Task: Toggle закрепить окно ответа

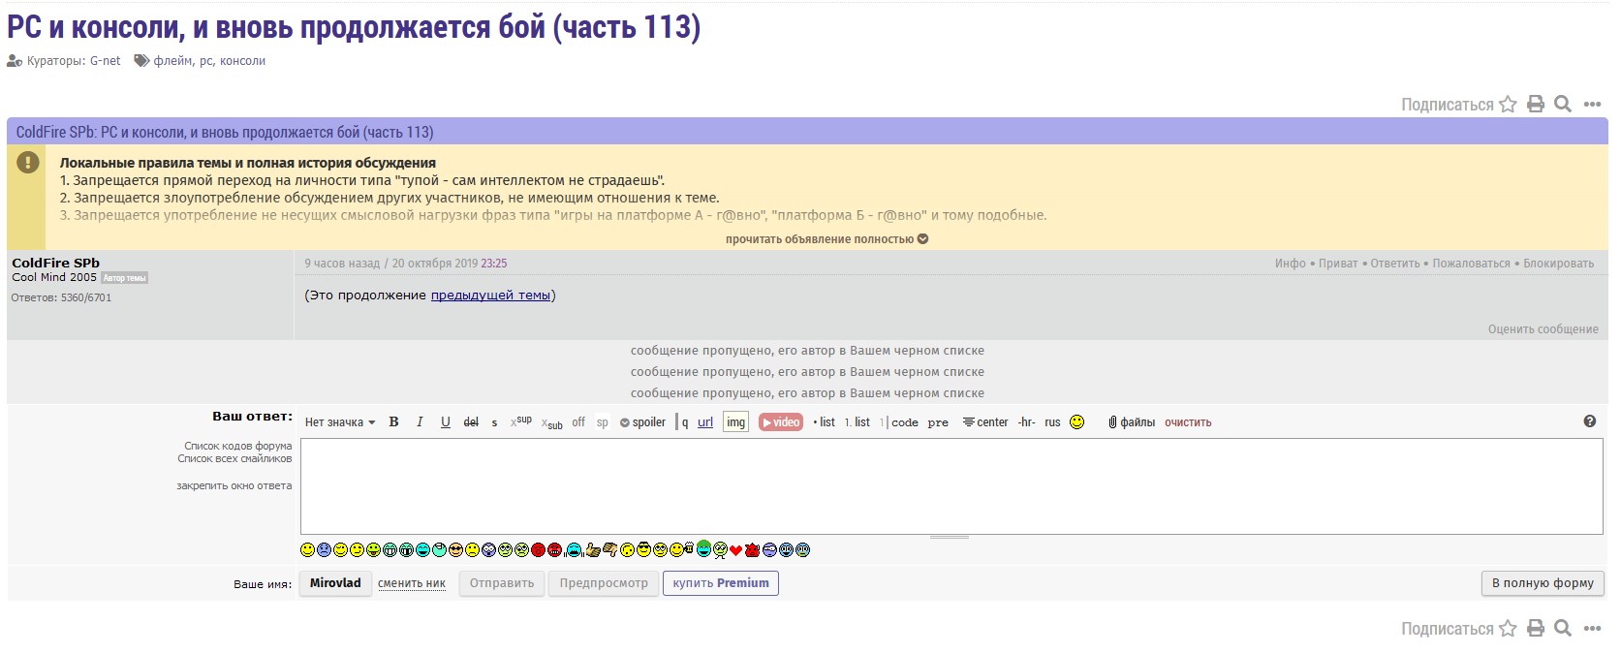Action: [x=234, y=486]
